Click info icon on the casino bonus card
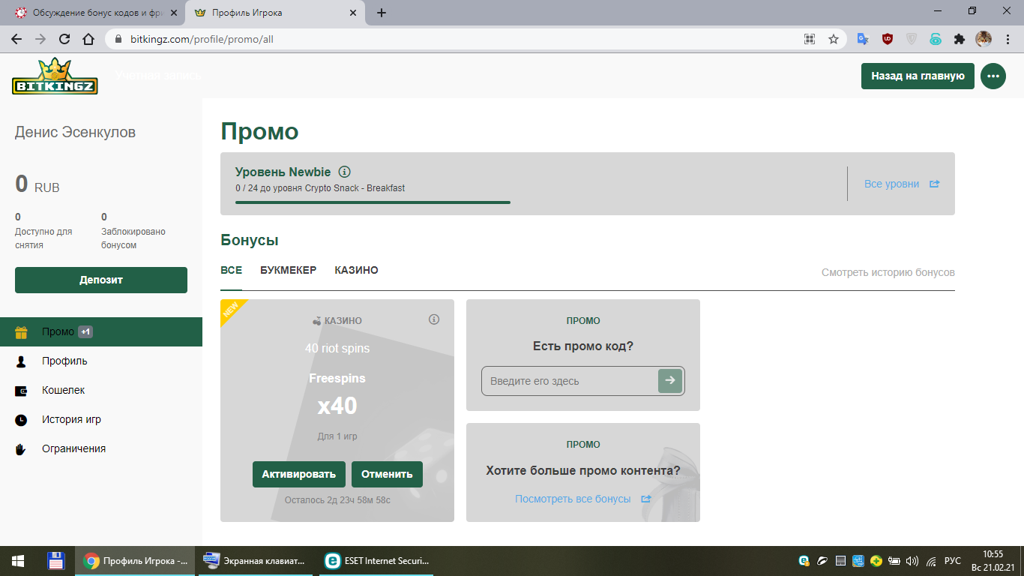Image resolution: width=1024 pixels, height=576 pixels. (434, 319)
